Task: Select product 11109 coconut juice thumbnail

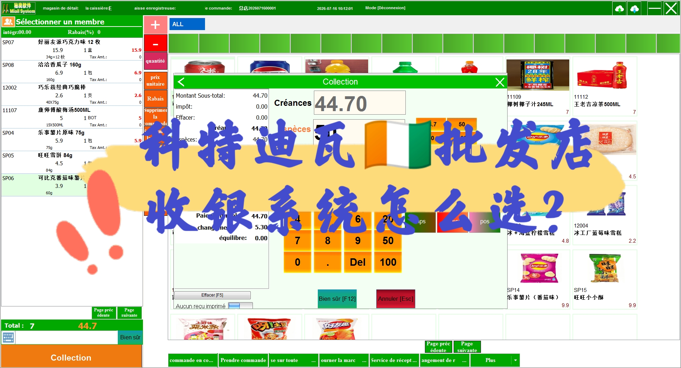Action: pos(538,75)
